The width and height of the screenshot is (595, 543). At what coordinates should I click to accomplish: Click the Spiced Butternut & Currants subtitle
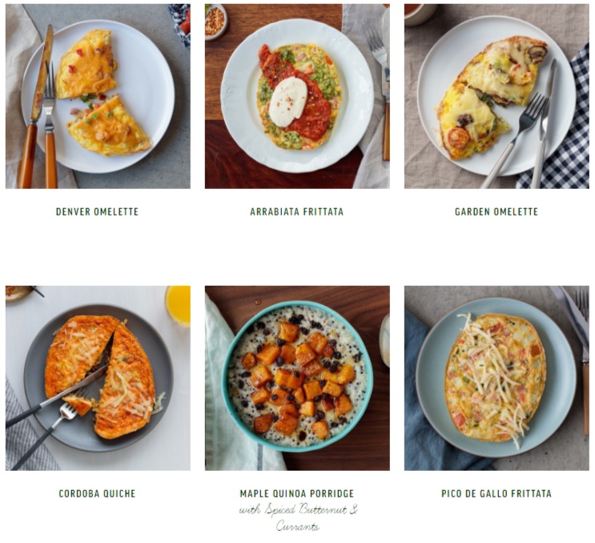[x=298, y=517]
